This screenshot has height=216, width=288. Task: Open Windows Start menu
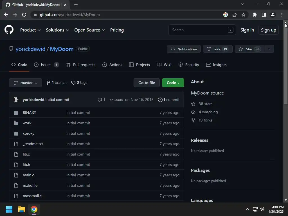[x=9, y=209]
